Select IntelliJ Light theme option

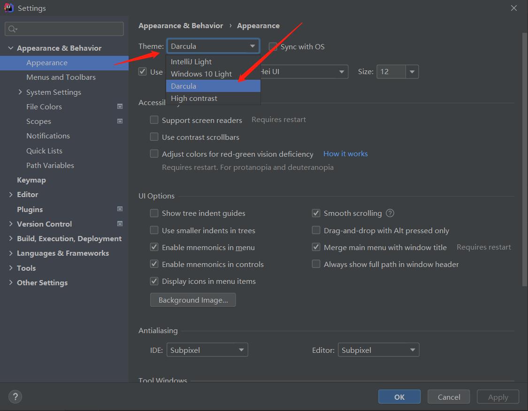[x=213, y=61]
